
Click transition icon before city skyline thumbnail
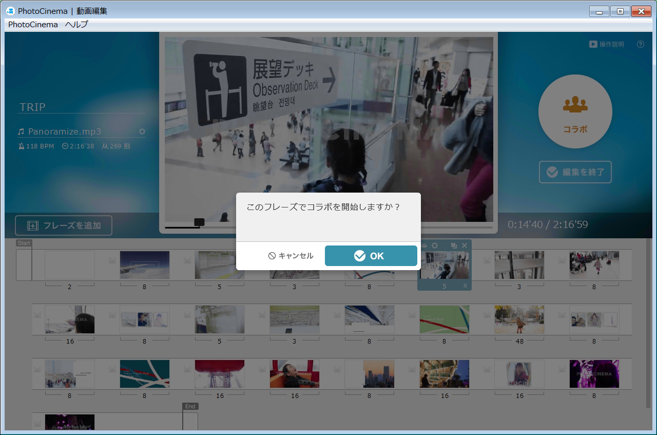[337, 369]
